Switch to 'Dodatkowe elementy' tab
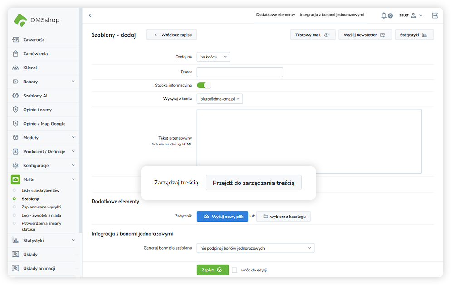Image resolution: width=451 pixels, height=285 pixels. [x=275, y=15]
